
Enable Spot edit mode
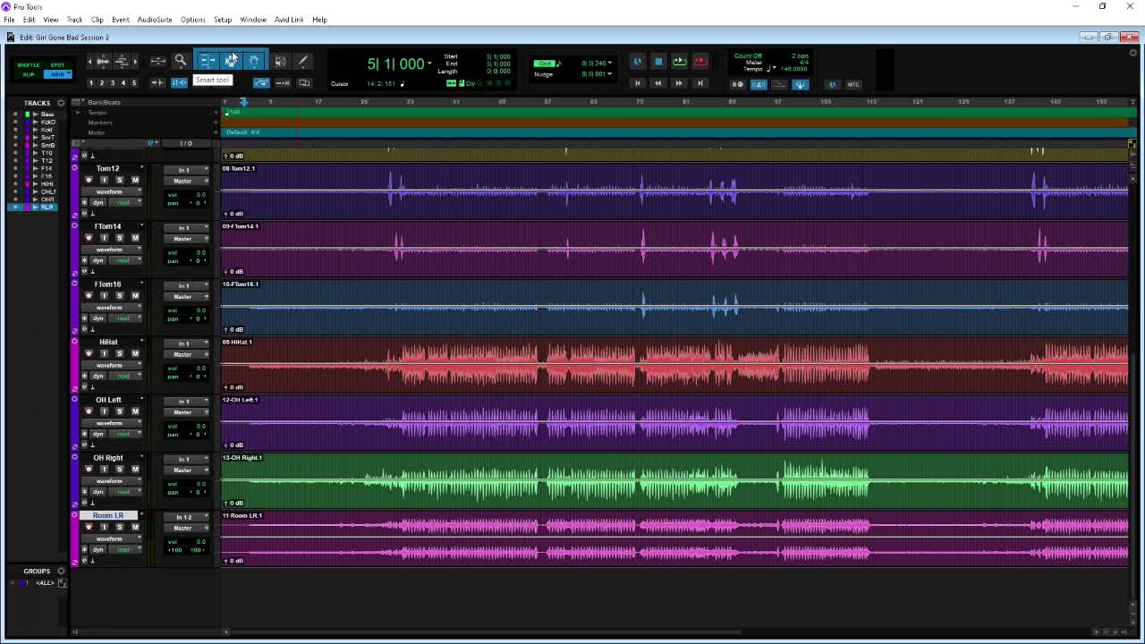pos(57,65)
